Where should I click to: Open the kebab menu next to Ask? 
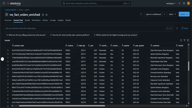pos(177,28)
